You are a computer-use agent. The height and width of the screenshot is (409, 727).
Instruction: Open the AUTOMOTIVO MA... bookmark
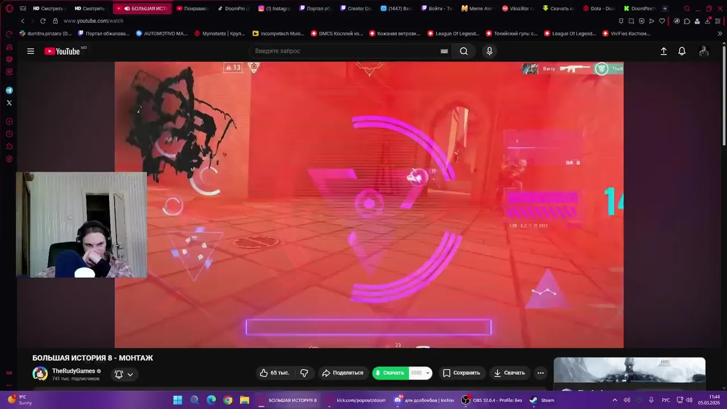click(x=162, y=34)
